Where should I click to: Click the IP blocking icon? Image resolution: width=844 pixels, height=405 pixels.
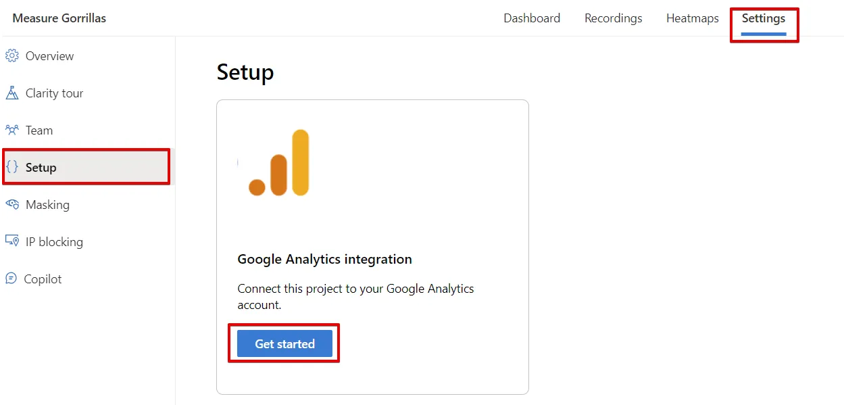[x=11, y=241]
